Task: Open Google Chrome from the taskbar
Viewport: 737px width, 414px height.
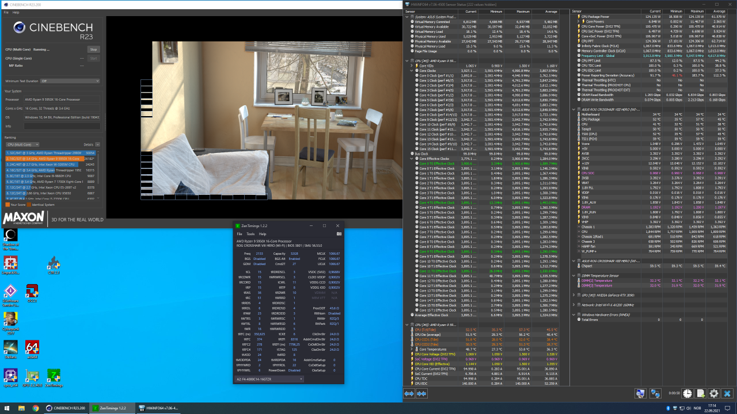Action: [x=35, y=408]
